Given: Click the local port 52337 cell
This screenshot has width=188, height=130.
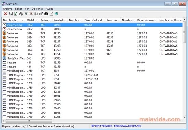Looking at the screenshot, I should (57, 88).
